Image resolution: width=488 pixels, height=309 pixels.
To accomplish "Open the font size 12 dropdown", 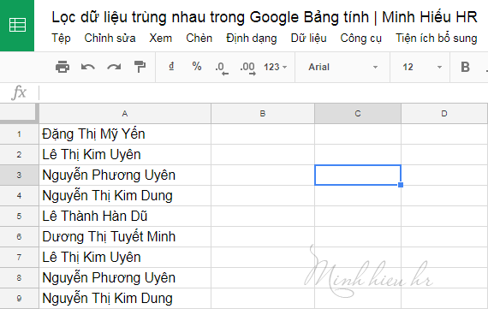I will pyautogui.click(x=422, y=67).
